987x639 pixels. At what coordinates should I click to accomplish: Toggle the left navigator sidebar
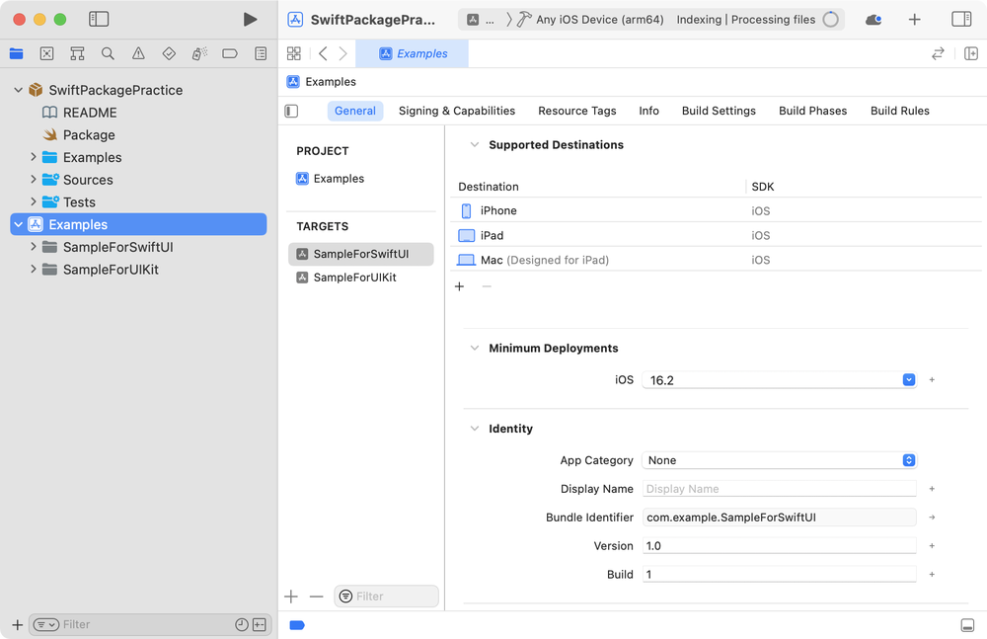[x=99, y=20]
